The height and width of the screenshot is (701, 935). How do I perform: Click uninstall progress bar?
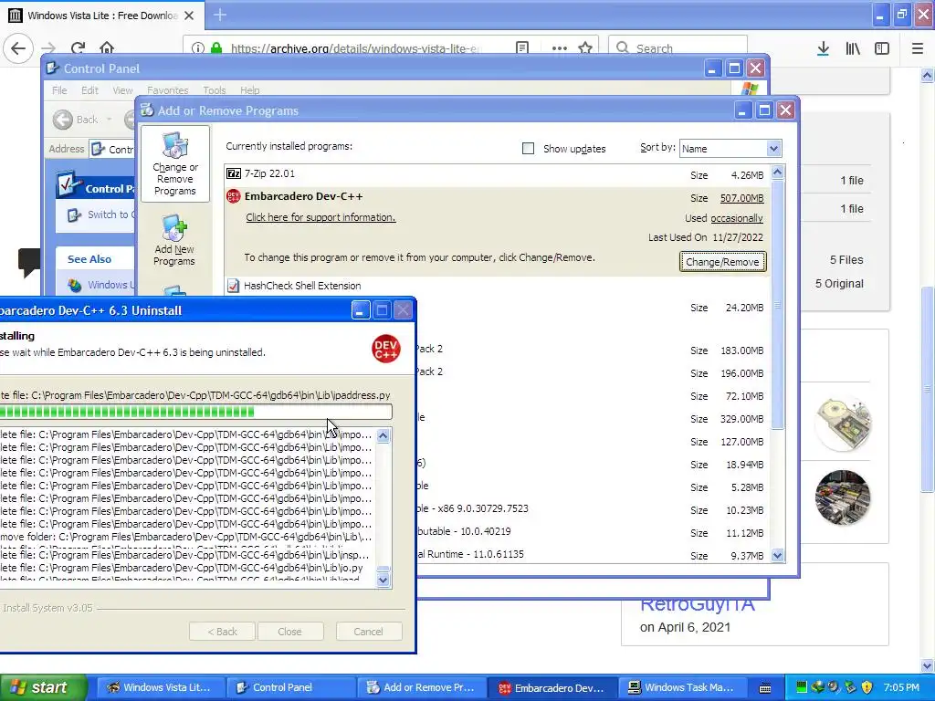coord(195,412)
